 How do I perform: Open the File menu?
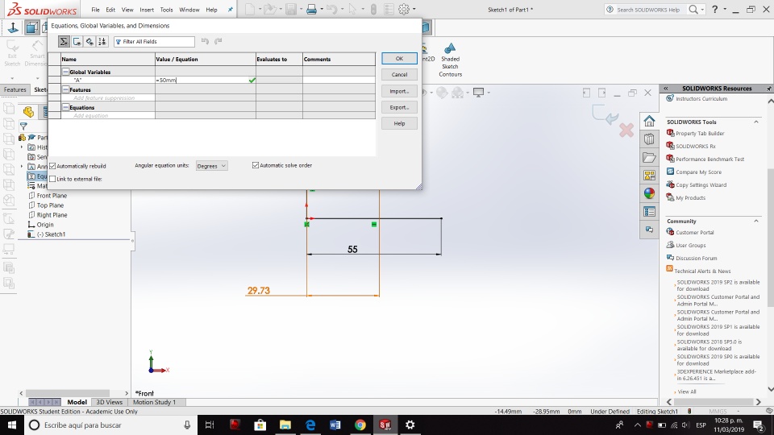(x=95, y=10)
